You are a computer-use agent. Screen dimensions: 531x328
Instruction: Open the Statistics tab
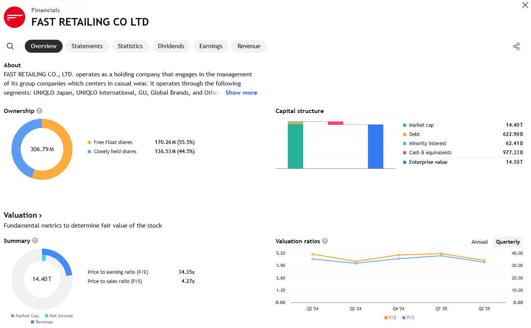point(130,46)
